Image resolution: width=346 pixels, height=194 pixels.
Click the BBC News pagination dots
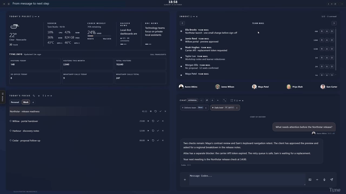click(148, 44)
